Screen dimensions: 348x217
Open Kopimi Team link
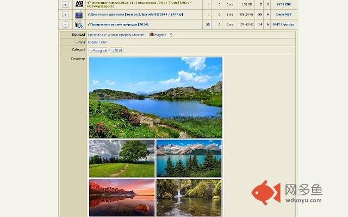click(97, 42)
